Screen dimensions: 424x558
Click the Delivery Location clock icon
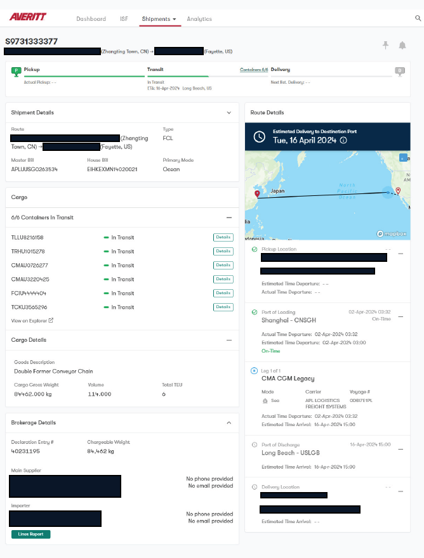coord(255,487)
